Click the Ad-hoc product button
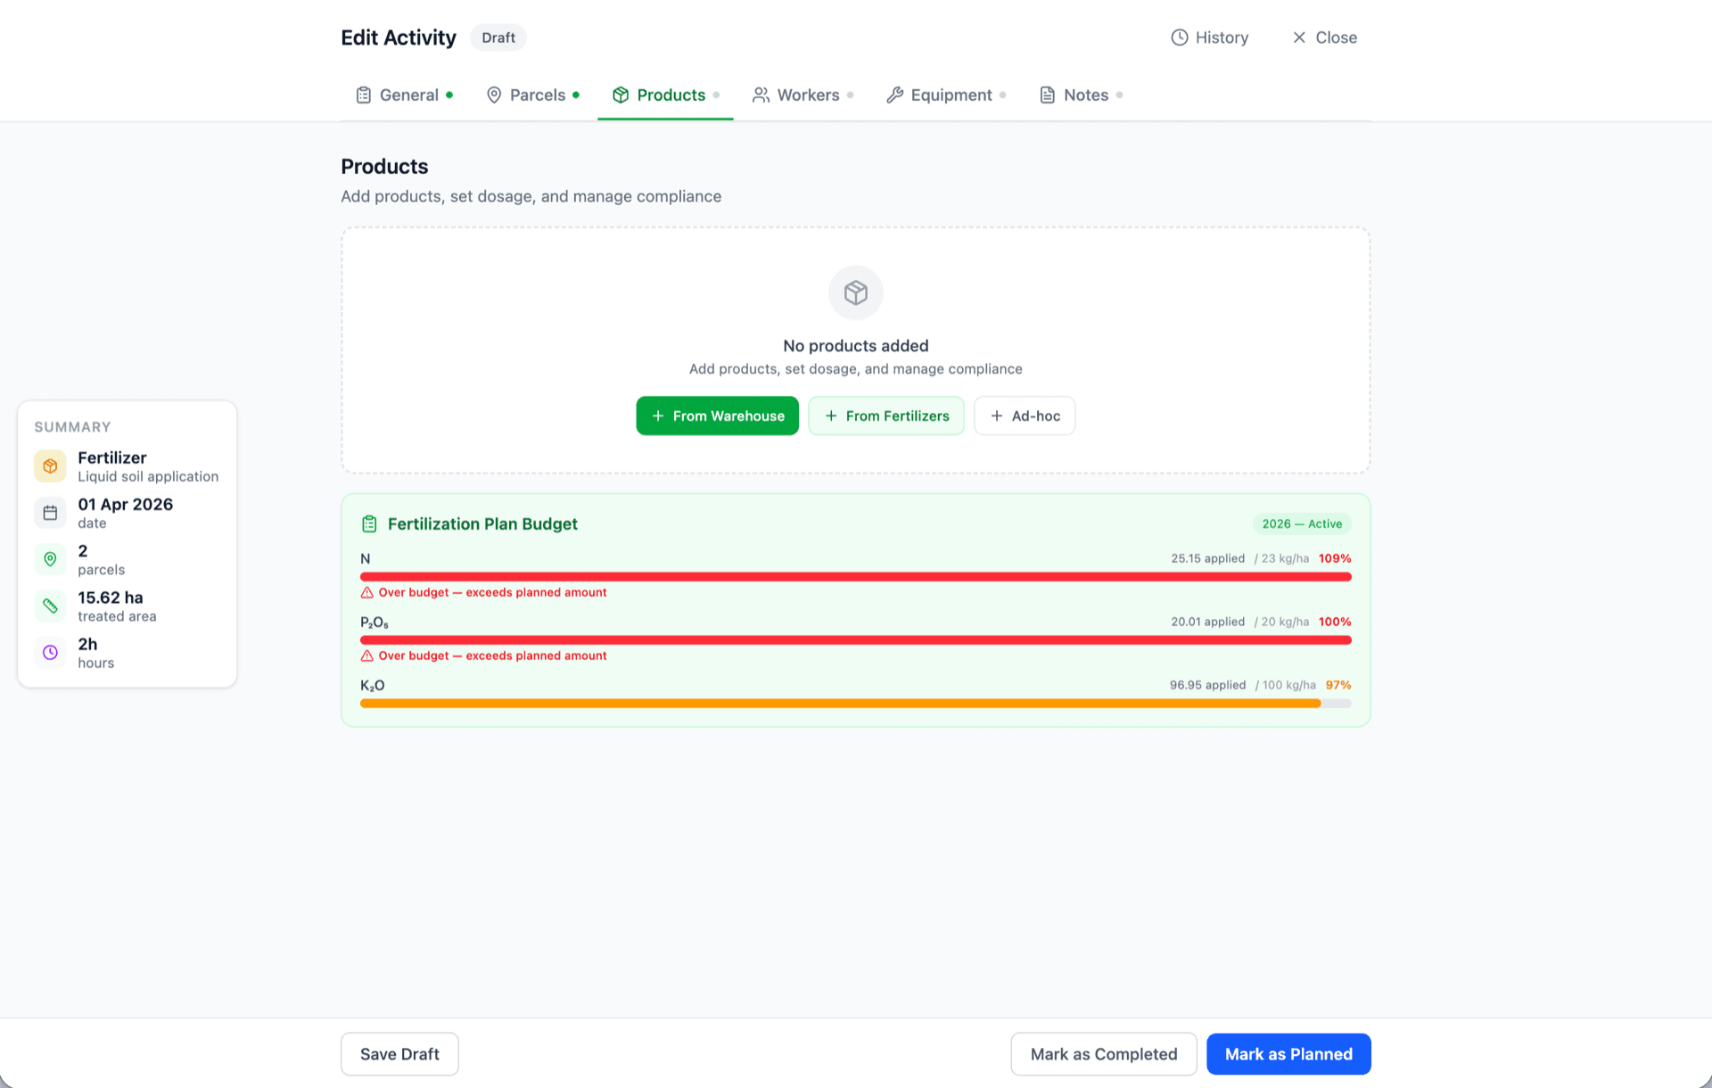This screenshot has width=1712, height=1088. point(1024,416)
